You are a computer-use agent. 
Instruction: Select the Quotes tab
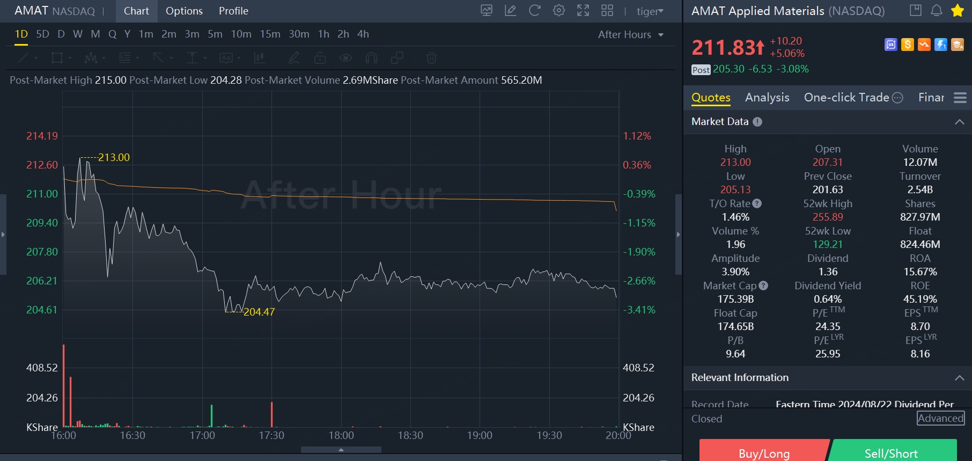click(x=711, y=98)
